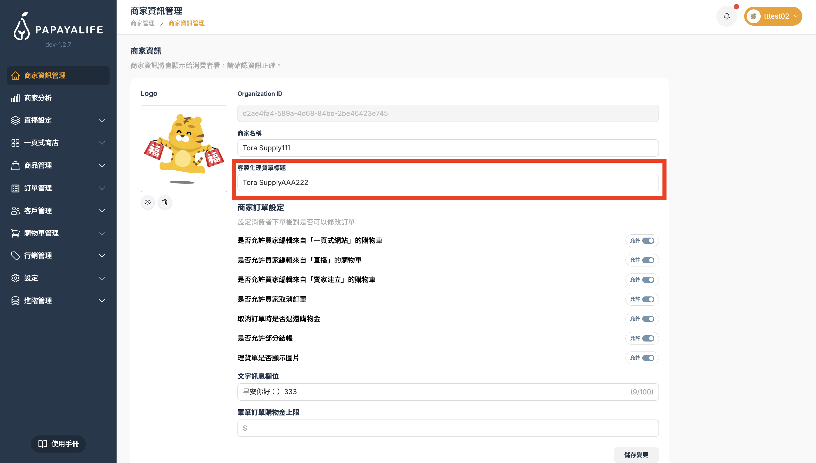Open the 使用手冊 manual button

[58, 444]
